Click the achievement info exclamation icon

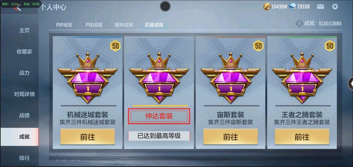coord(299,24)
